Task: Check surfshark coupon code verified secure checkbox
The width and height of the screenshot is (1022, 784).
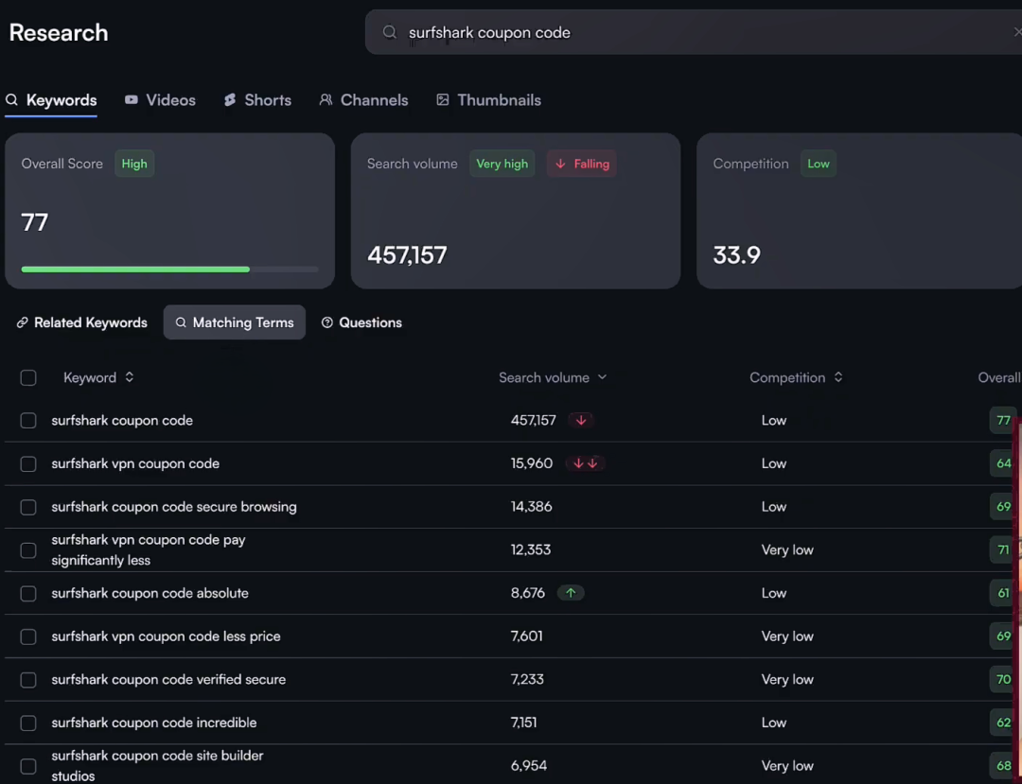Action: pyautogui.click(x=28, y=680)
